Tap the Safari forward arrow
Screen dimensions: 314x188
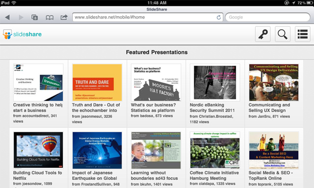click(x=21, y=18)
